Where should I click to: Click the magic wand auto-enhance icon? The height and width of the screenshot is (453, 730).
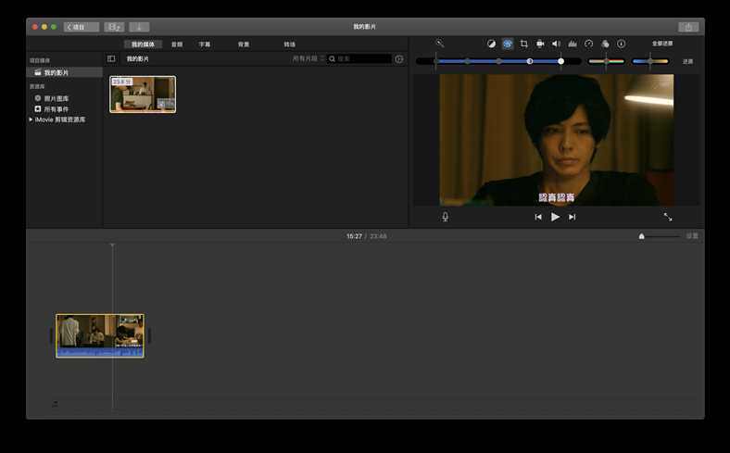click(439, 44)
